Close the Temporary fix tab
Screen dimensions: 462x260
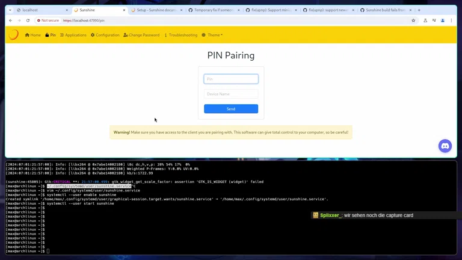point(238,10)
